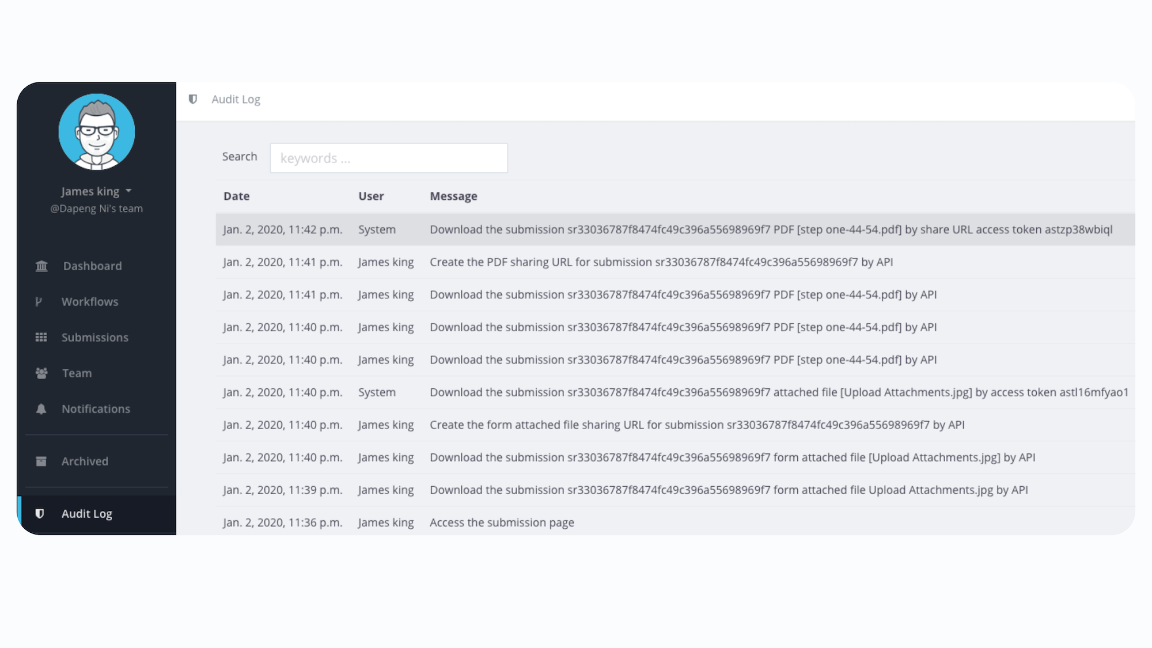This screenshot has height=648, width=1152.
Task: Select the Access the submission page entry
Action: [x=502, y=522]
